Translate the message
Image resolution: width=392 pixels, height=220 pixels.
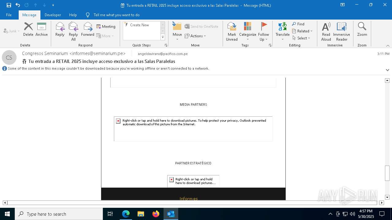[283, 31]
